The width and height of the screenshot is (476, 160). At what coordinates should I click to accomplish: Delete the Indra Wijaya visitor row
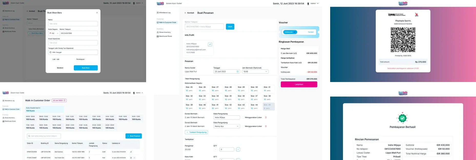point(266,117)
